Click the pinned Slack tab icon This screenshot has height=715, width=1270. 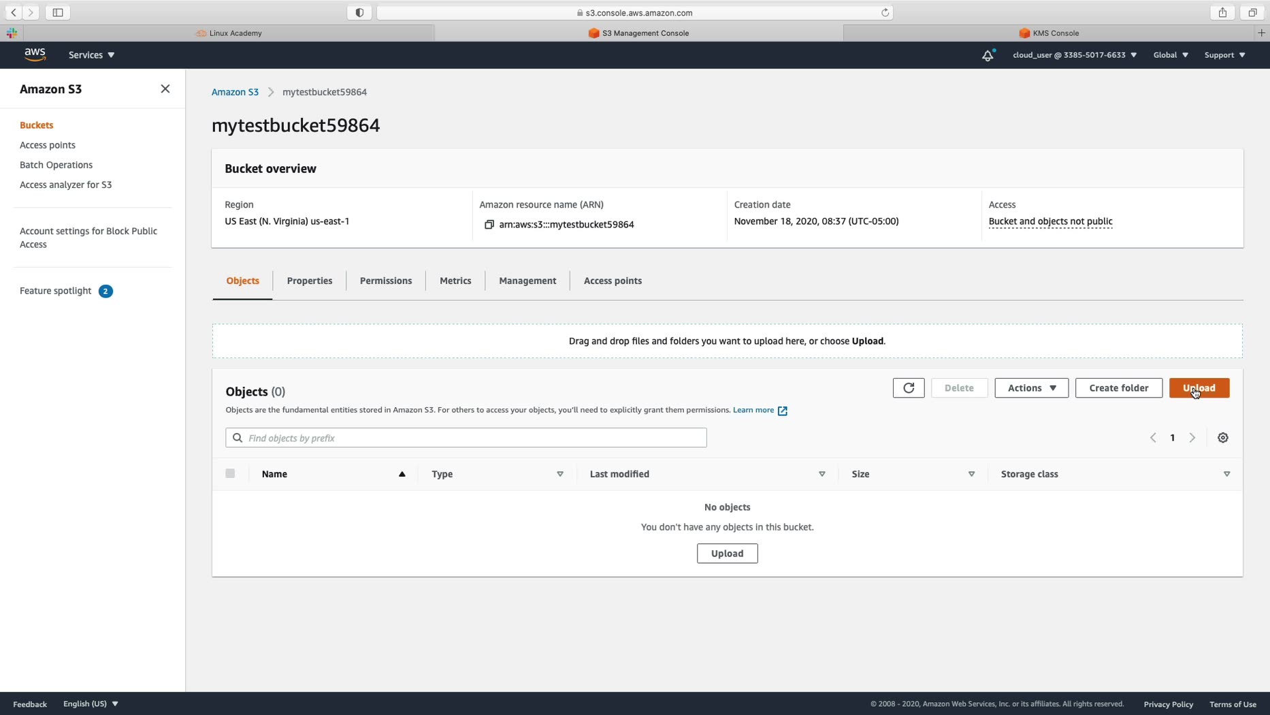point(12,33)
